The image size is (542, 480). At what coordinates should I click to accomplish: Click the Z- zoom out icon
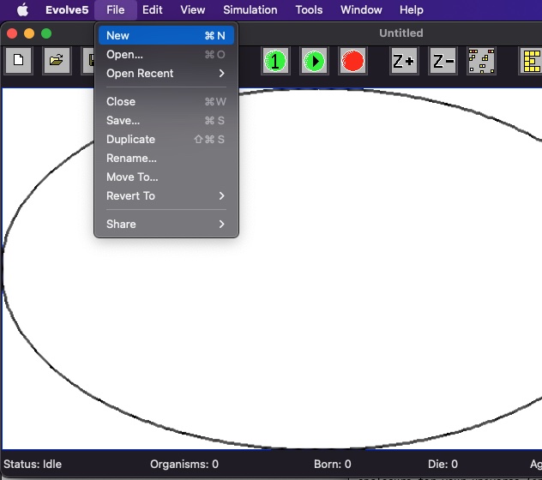tap(443, 61)
